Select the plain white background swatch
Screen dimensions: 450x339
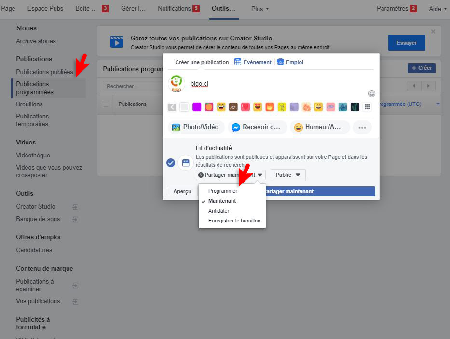(x=184, y=107)
